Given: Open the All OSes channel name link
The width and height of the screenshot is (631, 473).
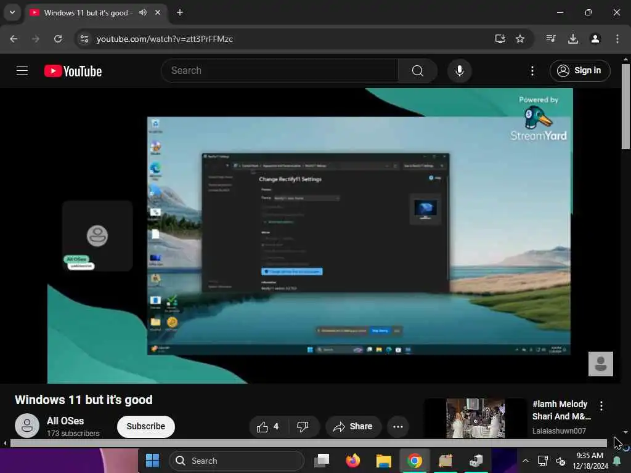Looking at the screenshot, I should coord(65,421).
